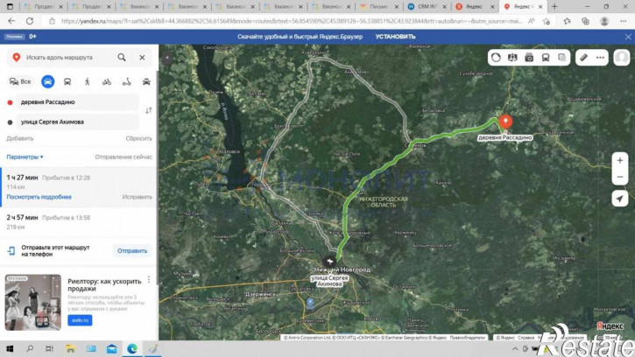Activate the ruler measuring tool
This screenshot has width=635, height=357.
583,58
